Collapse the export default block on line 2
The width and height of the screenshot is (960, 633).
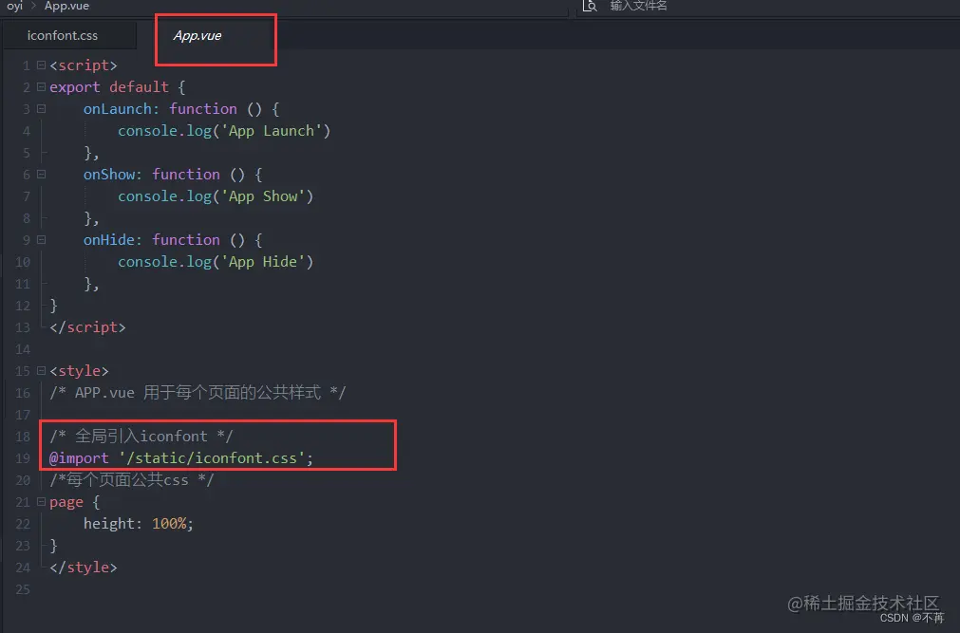click(41, 87)
